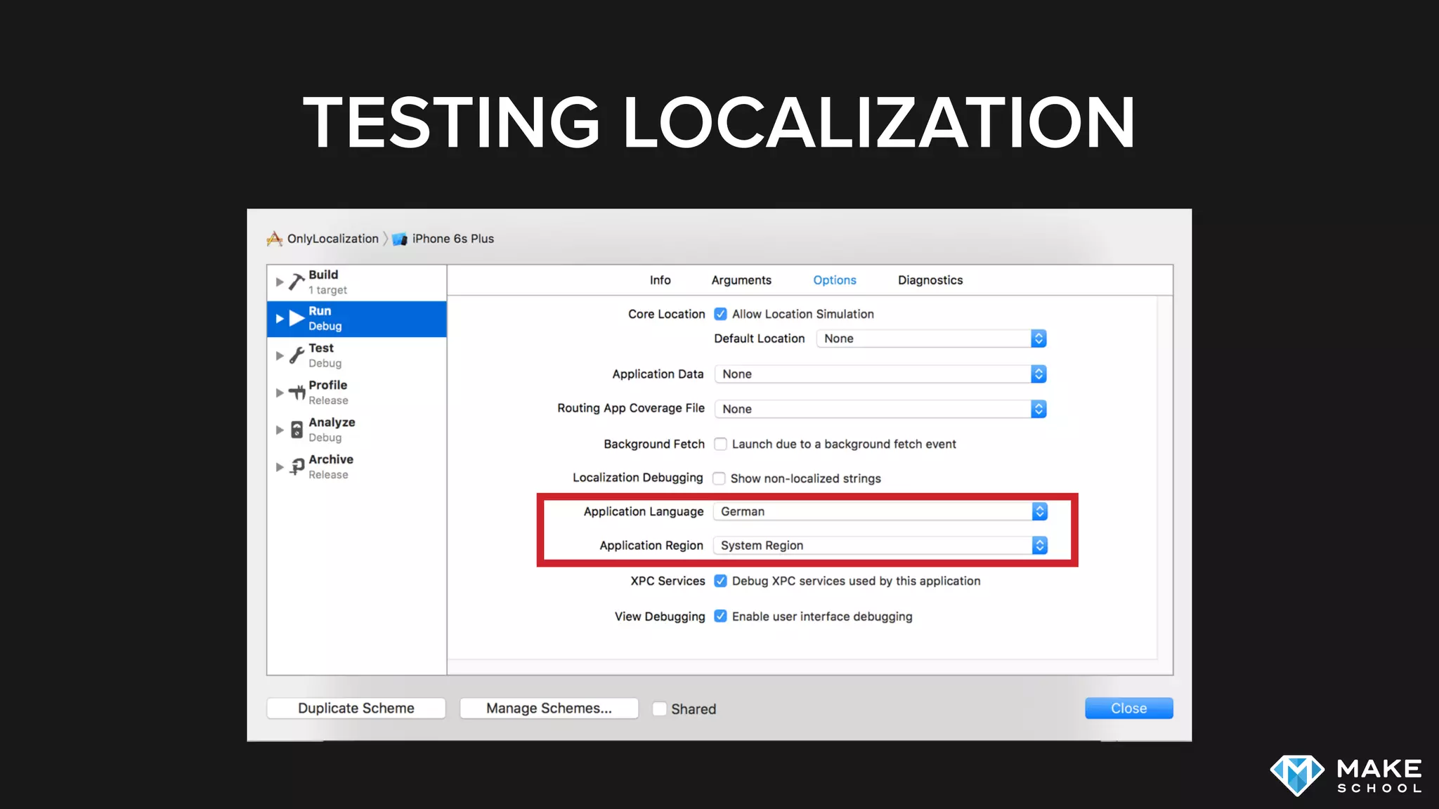The width and height of the screenshot is (1439, 809).
Task: Expand the Analyze disclosure triangle
Action: coord(280,429)
